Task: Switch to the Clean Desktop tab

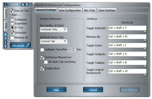Action: (x=107, y=10)
